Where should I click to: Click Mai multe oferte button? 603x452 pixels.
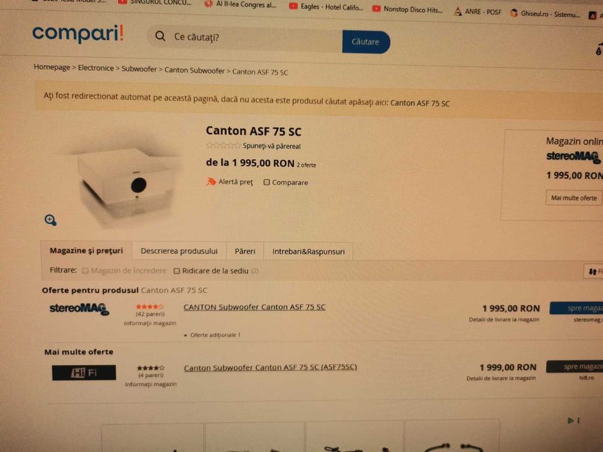tap(573, 198)
